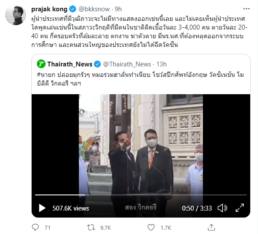Open prajak kong profile picture
258x234 pixels.
pyautogui.click(x=16, y=15)
